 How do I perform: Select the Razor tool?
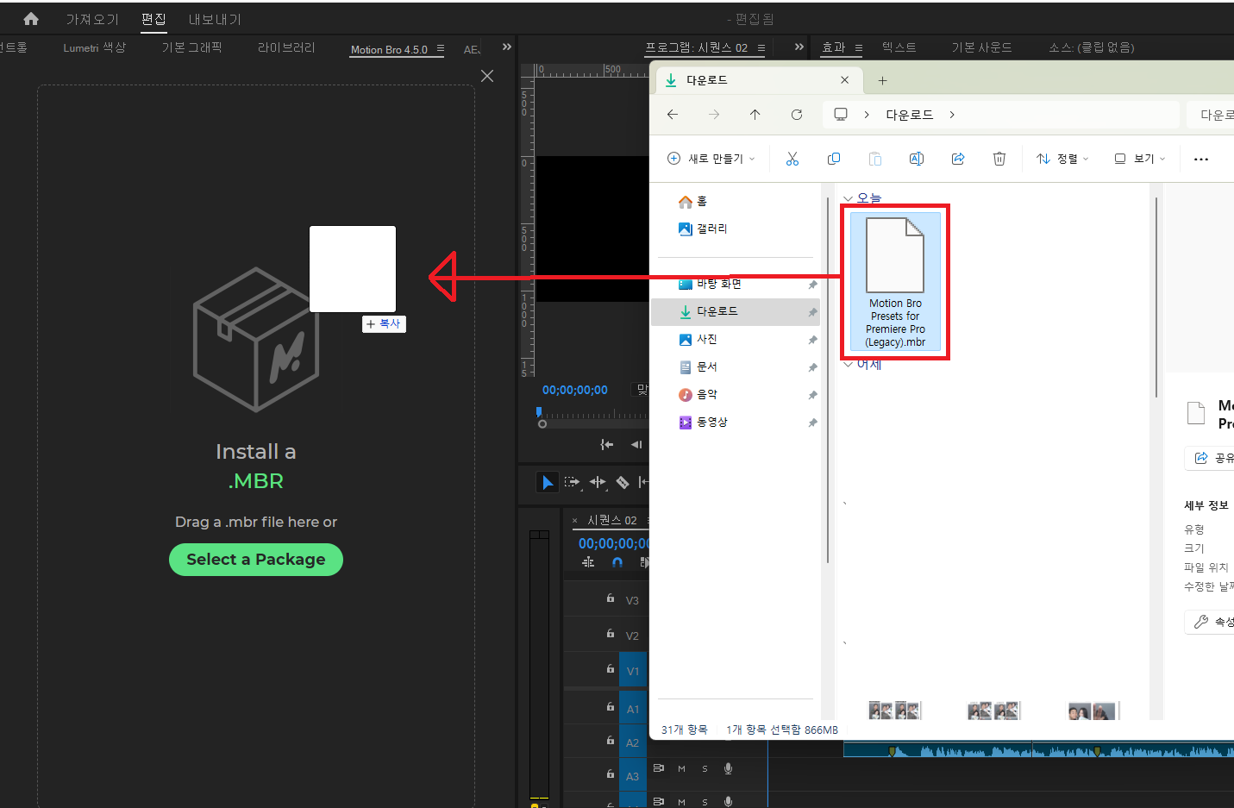(x=622, y=482)
